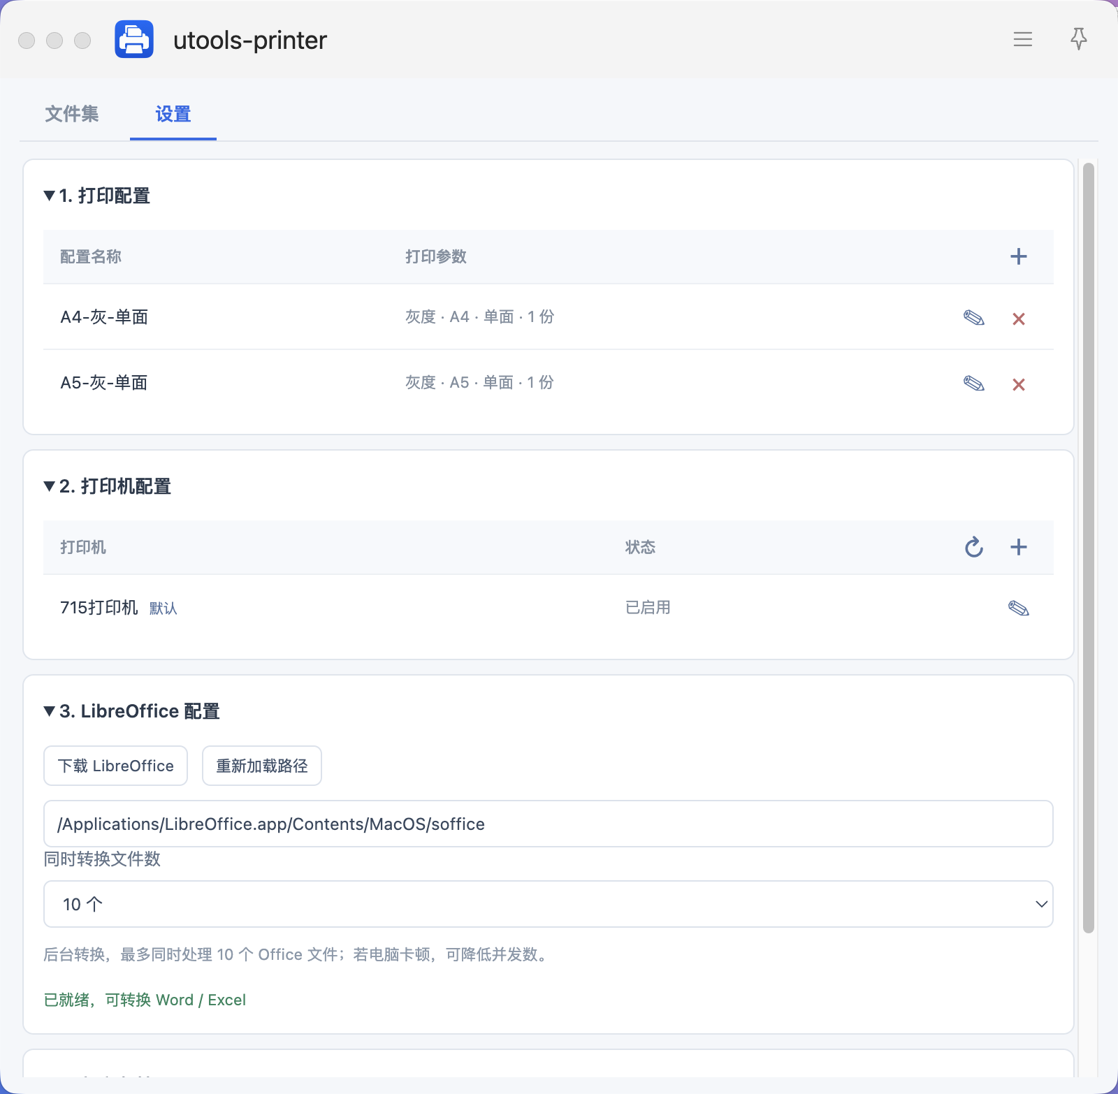Click the 配置名称 column header
The width and height of the screenshot is (1118, 1094).
[x=91, y=256]
